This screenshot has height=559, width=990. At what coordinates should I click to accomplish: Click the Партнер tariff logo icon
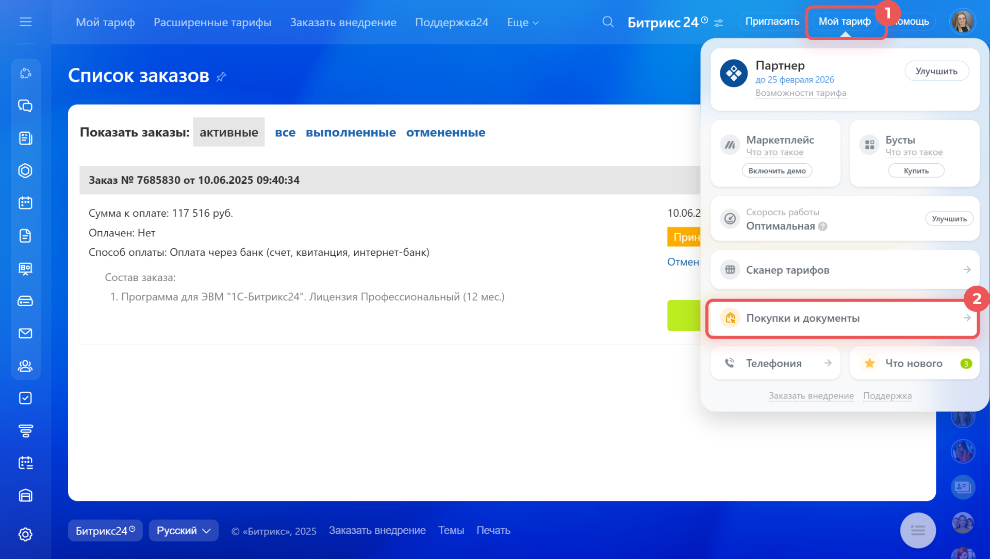click(734, 74)
